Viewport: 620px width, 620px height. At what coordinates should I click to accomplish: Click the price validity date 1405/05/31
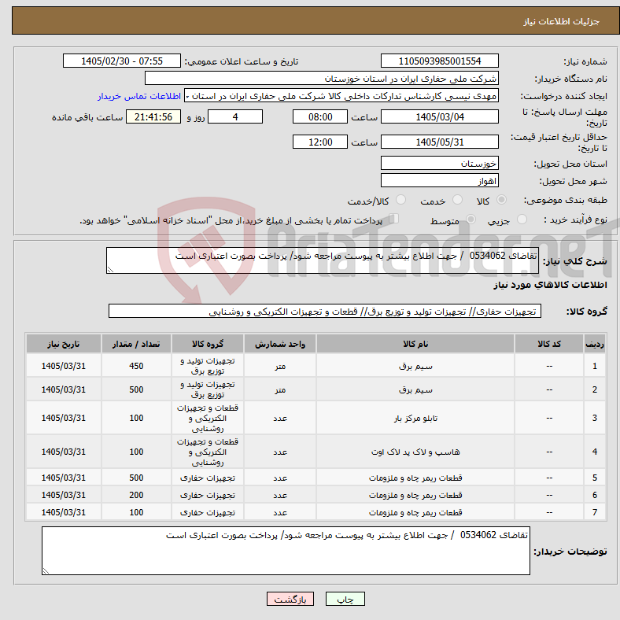click(x=439, y=142)
